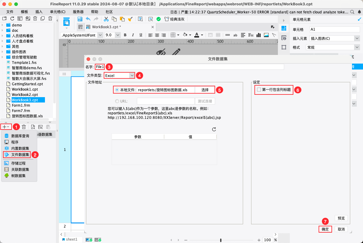The height and width of the screenshot is (243, 363).
Task: Open the 模板 menu
Action: click(24, 12)
